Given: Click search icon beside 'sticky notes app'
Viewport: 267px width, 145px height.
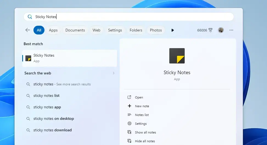Looking at the screenshot, I should [x=28, y=107].
